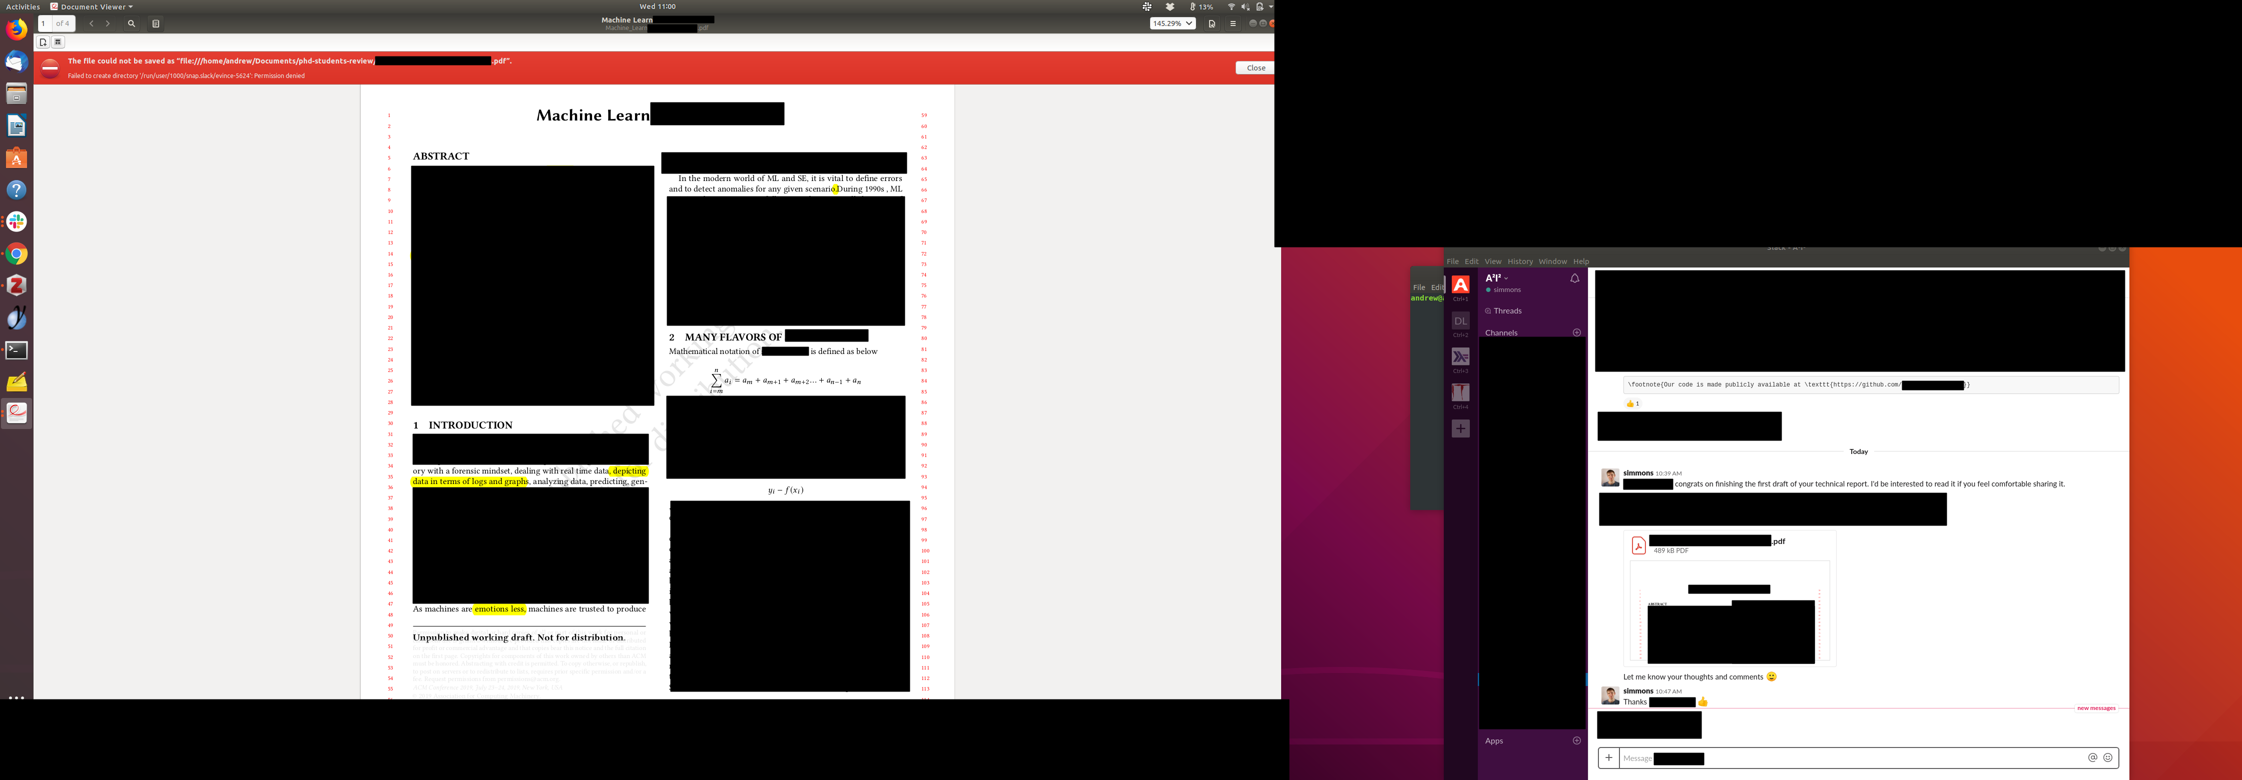
Task: Click the add workspace plus button
Action: coord(1460,428)
